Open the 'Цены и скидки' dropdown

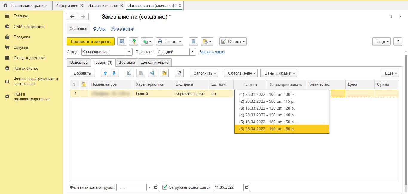pos(278,73)
